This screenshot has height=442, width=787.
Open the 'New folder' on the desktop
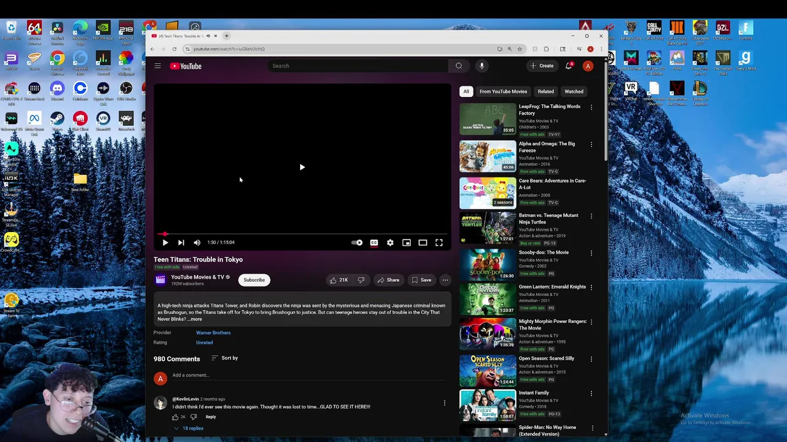pyautogui.click(x=80, y=182)
